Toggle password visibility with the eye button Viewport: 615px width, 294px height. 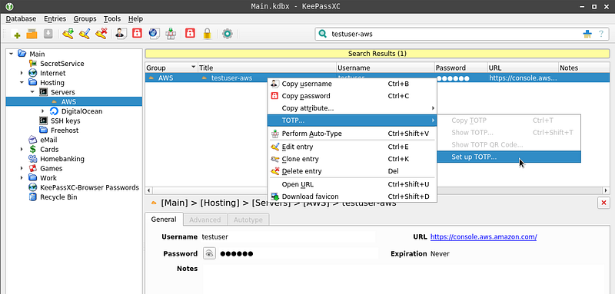point(209,253)
